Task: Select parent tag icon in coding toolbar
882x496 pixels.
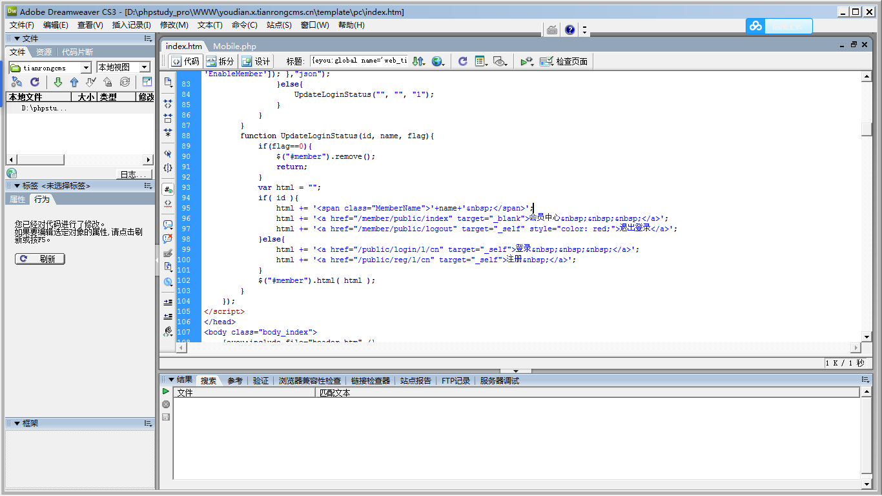Action: [168, 154]
